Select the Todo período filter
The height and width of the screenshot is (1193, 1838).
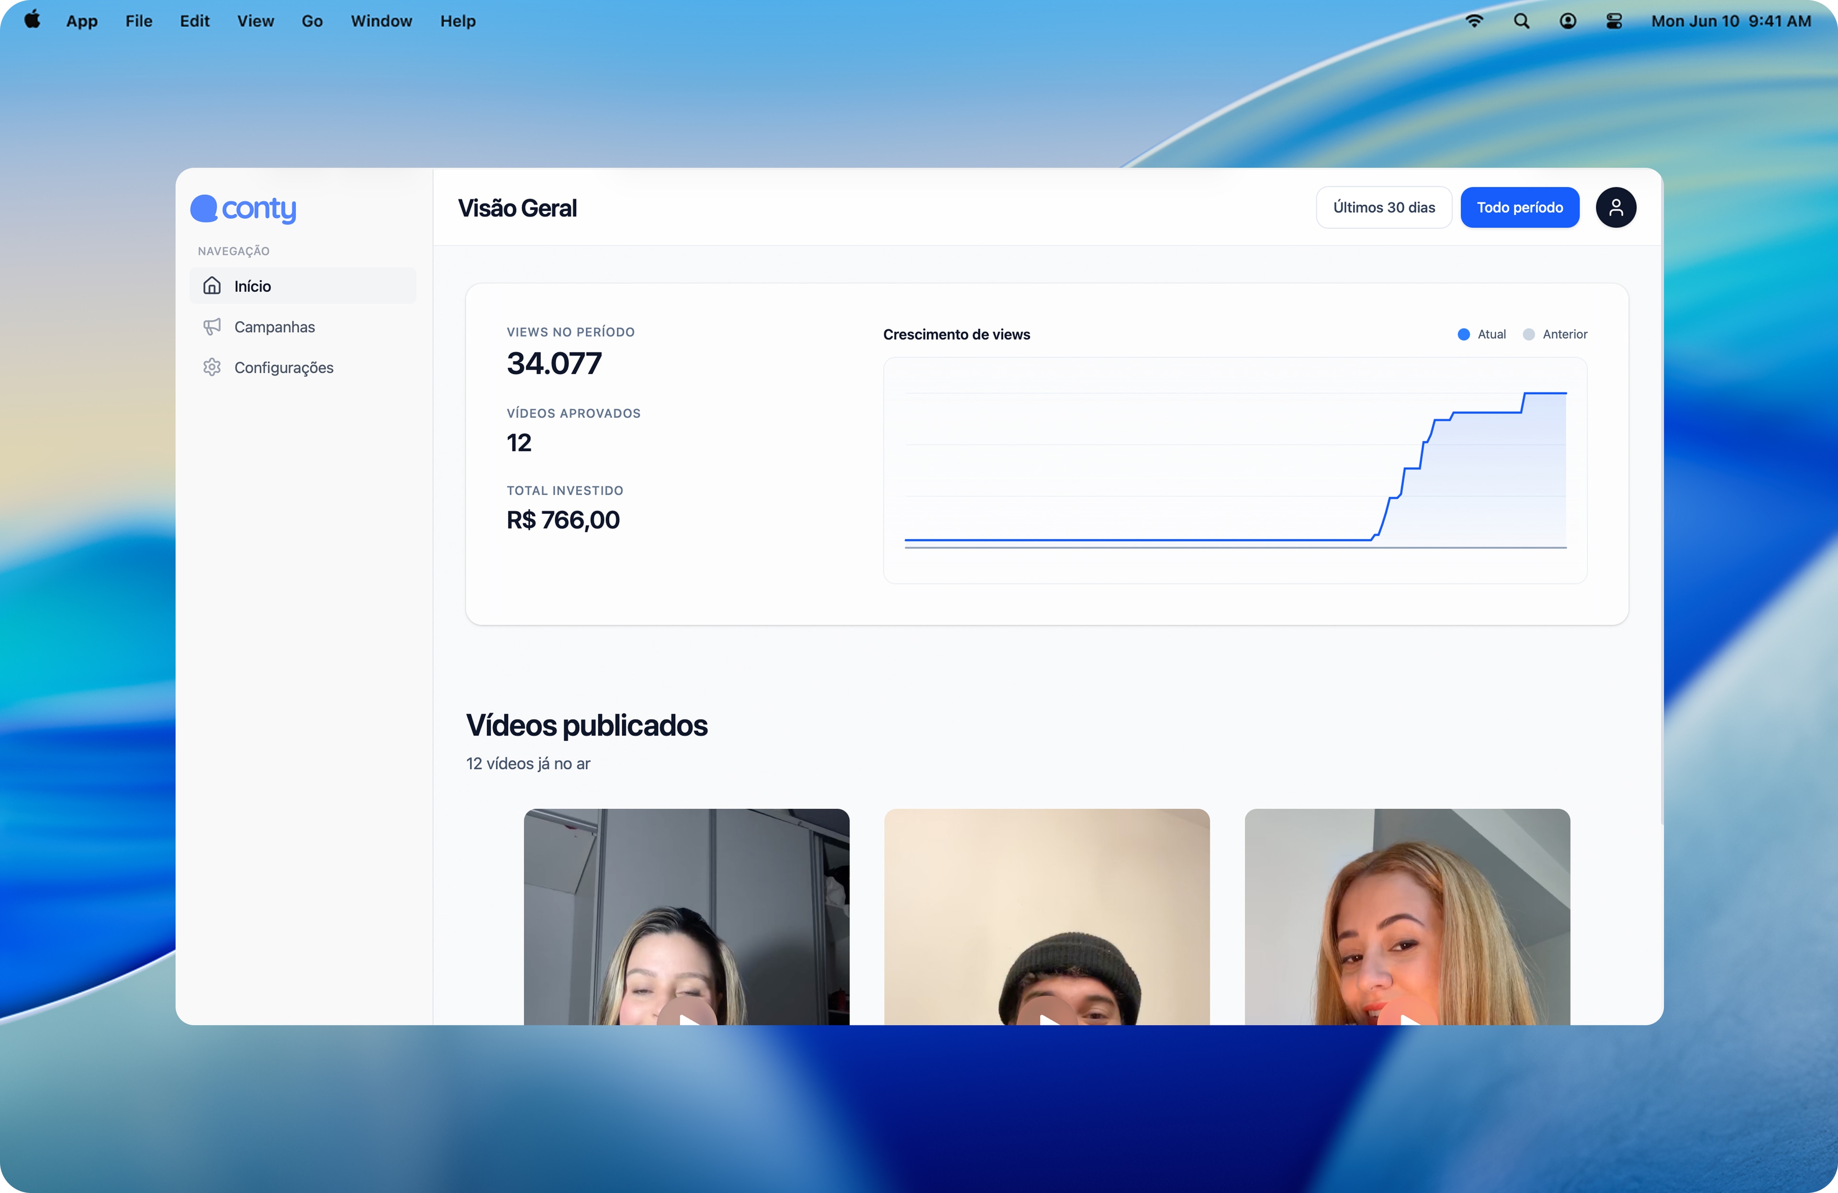[1519, 208]
